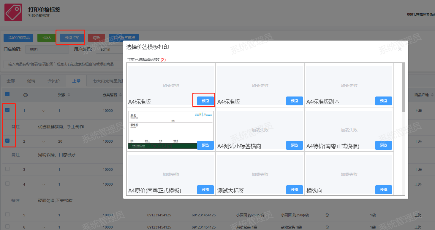Uncheck the checkbox for row 1

7,110
